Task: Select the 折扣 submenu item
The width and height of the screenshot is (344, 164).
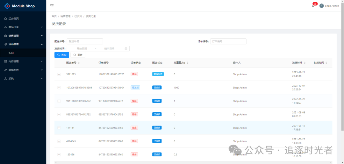Action: click(x=11, y=53)
